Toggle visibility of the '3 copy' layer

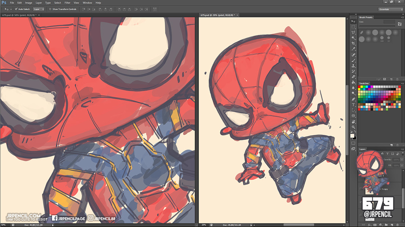tap(361, 189)
